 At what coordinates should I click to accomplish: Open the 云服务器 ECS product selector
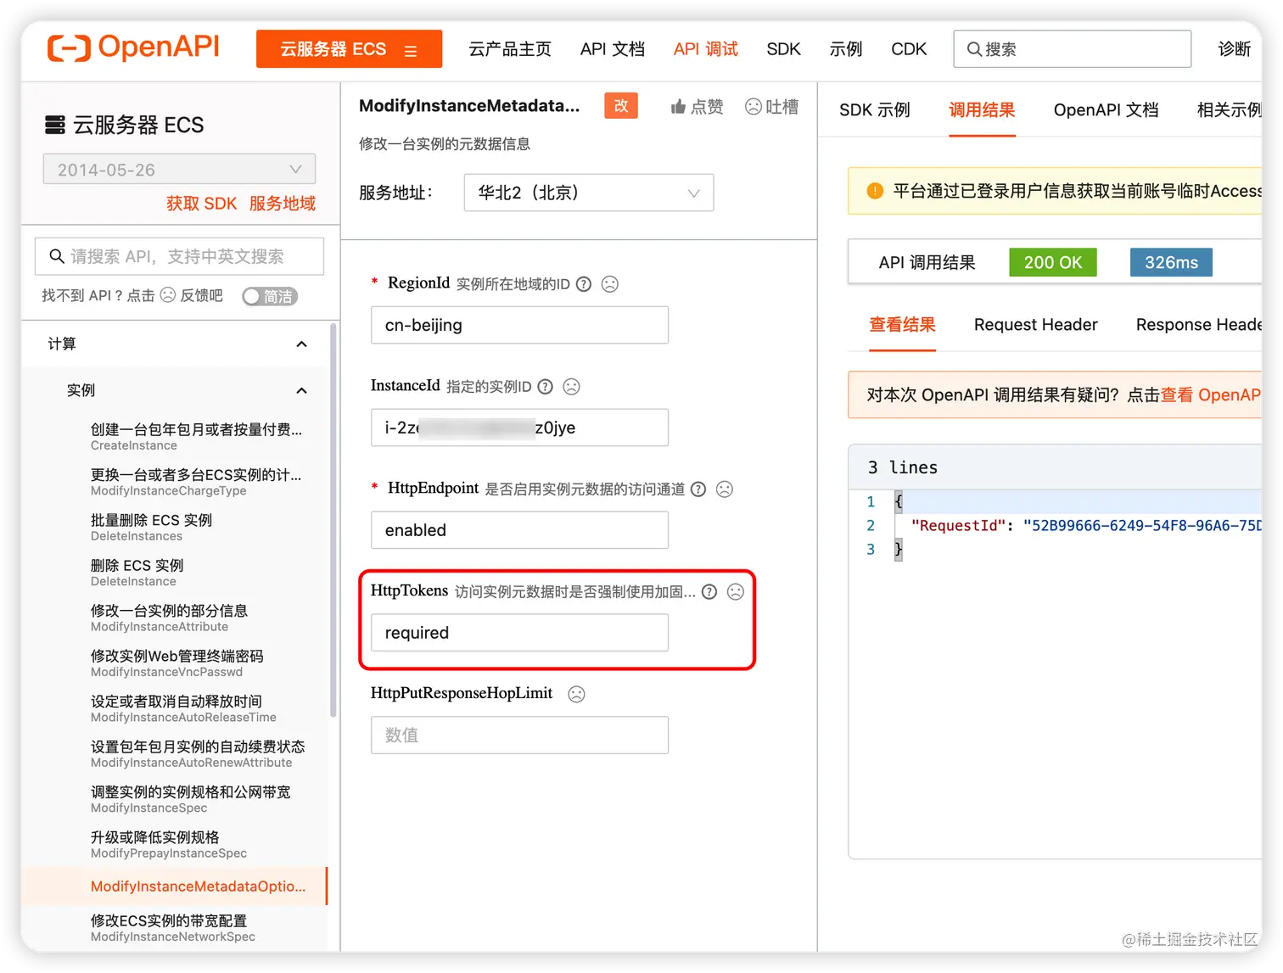point(349,49)
